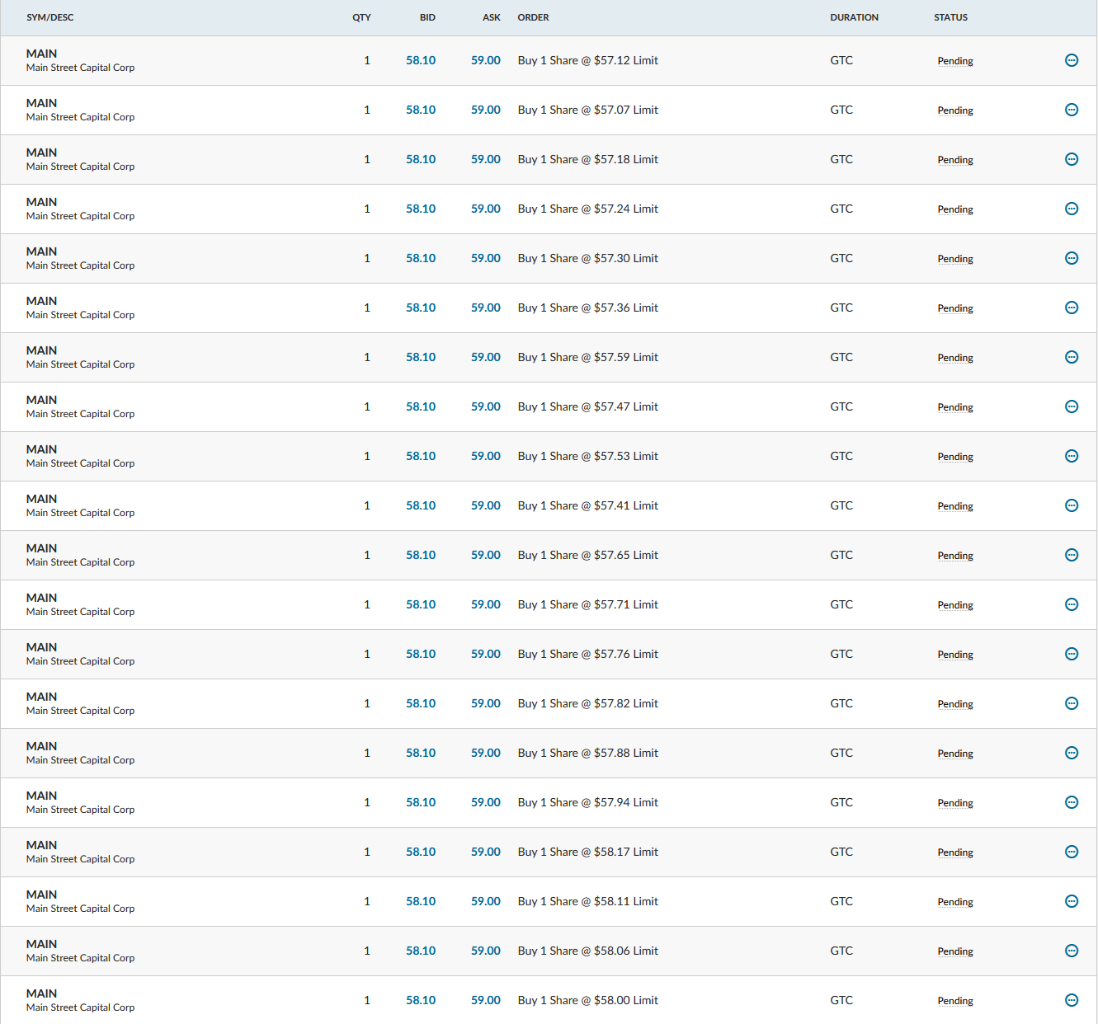
Task: Click quantity 1 in the $57.36 order row
Action: tap(367, 308)
